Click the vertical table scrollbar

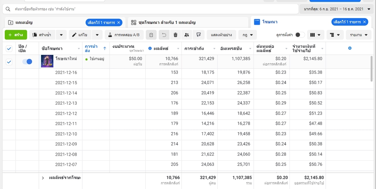[x=372, y=69]
